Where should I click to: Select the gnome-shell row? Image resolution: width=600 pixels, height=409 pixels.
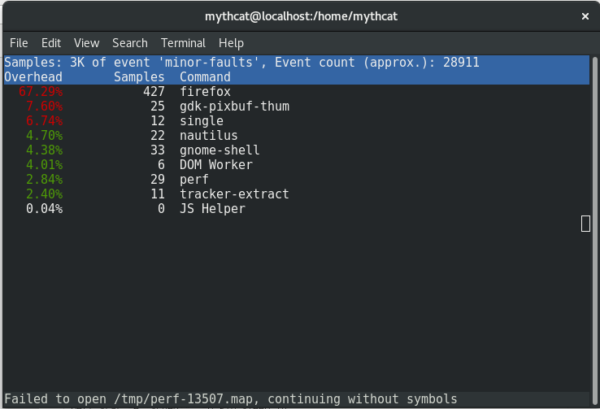pos(297,150)
